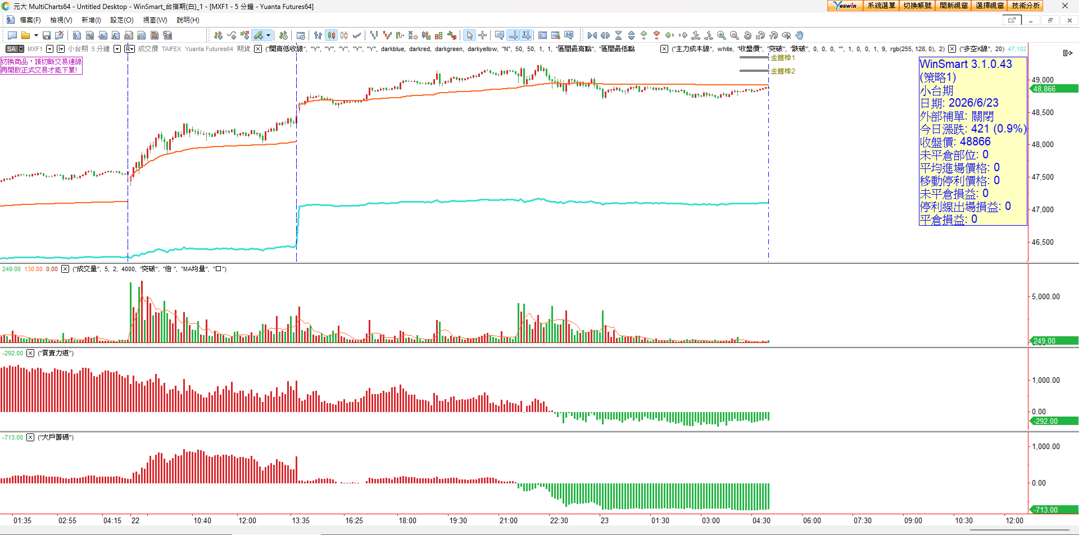Viewport: 1079px width, 535px height.
Task: Toggle the 成交量 volume indicator checkbox
Action: click(65, 269)
